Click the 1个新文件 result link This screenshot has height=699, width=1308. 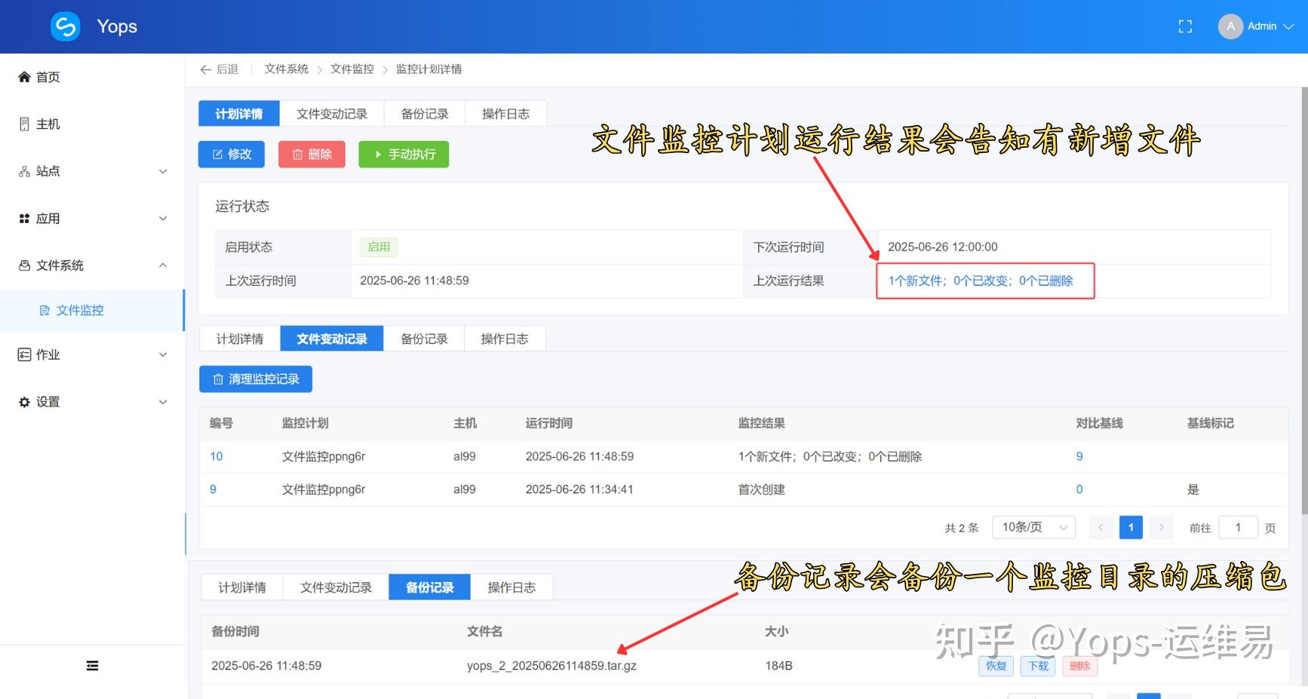coord(915,281)
